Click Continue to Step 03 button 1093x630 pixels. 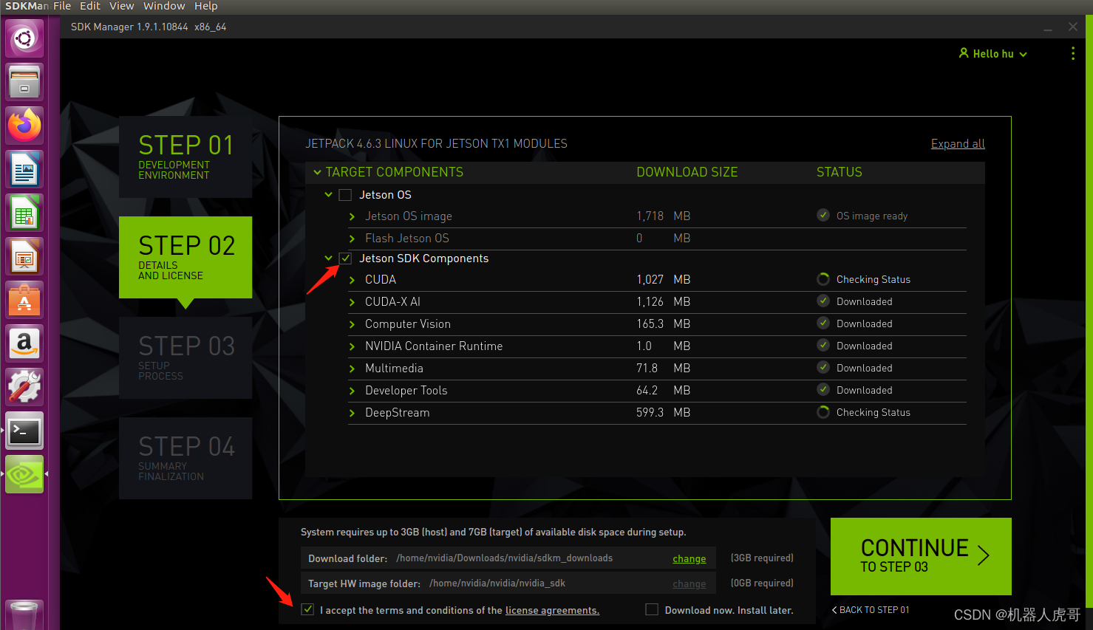[x=921, y=556]
